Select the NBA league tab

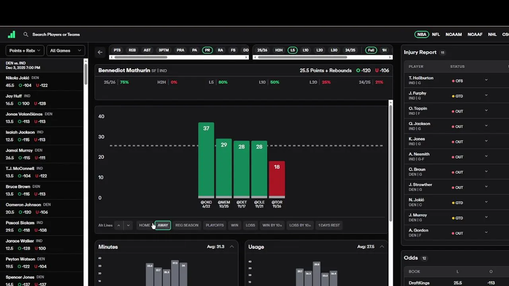(422, 35)
